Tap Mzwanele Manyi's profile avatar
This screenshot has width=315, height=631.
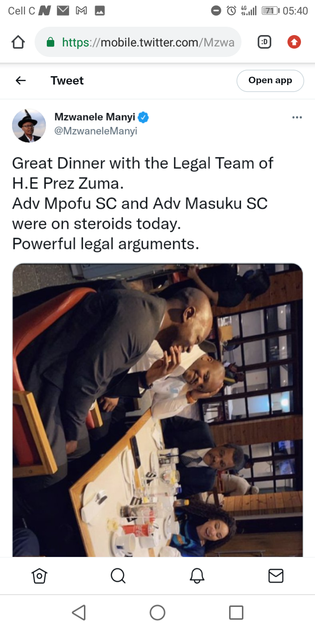coord(29,126)
